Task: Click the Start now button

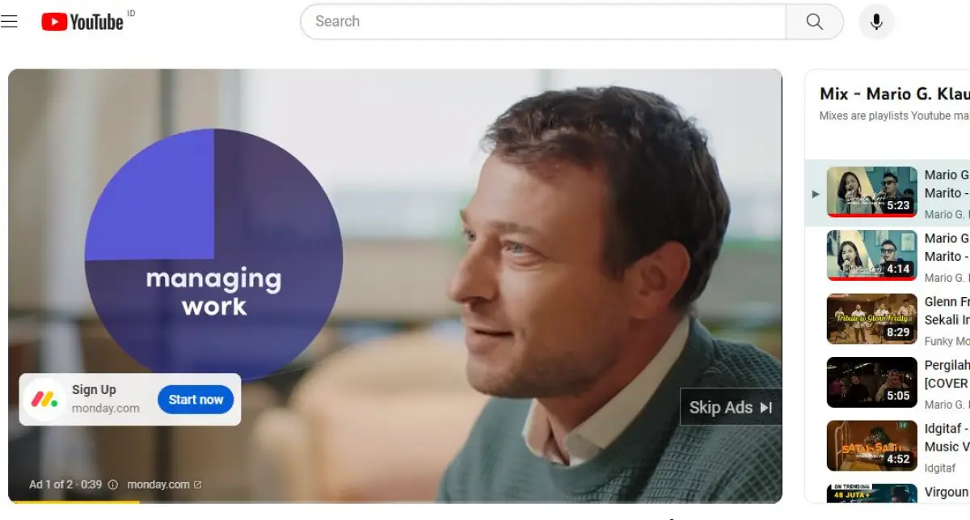Action: pos(196,400)
